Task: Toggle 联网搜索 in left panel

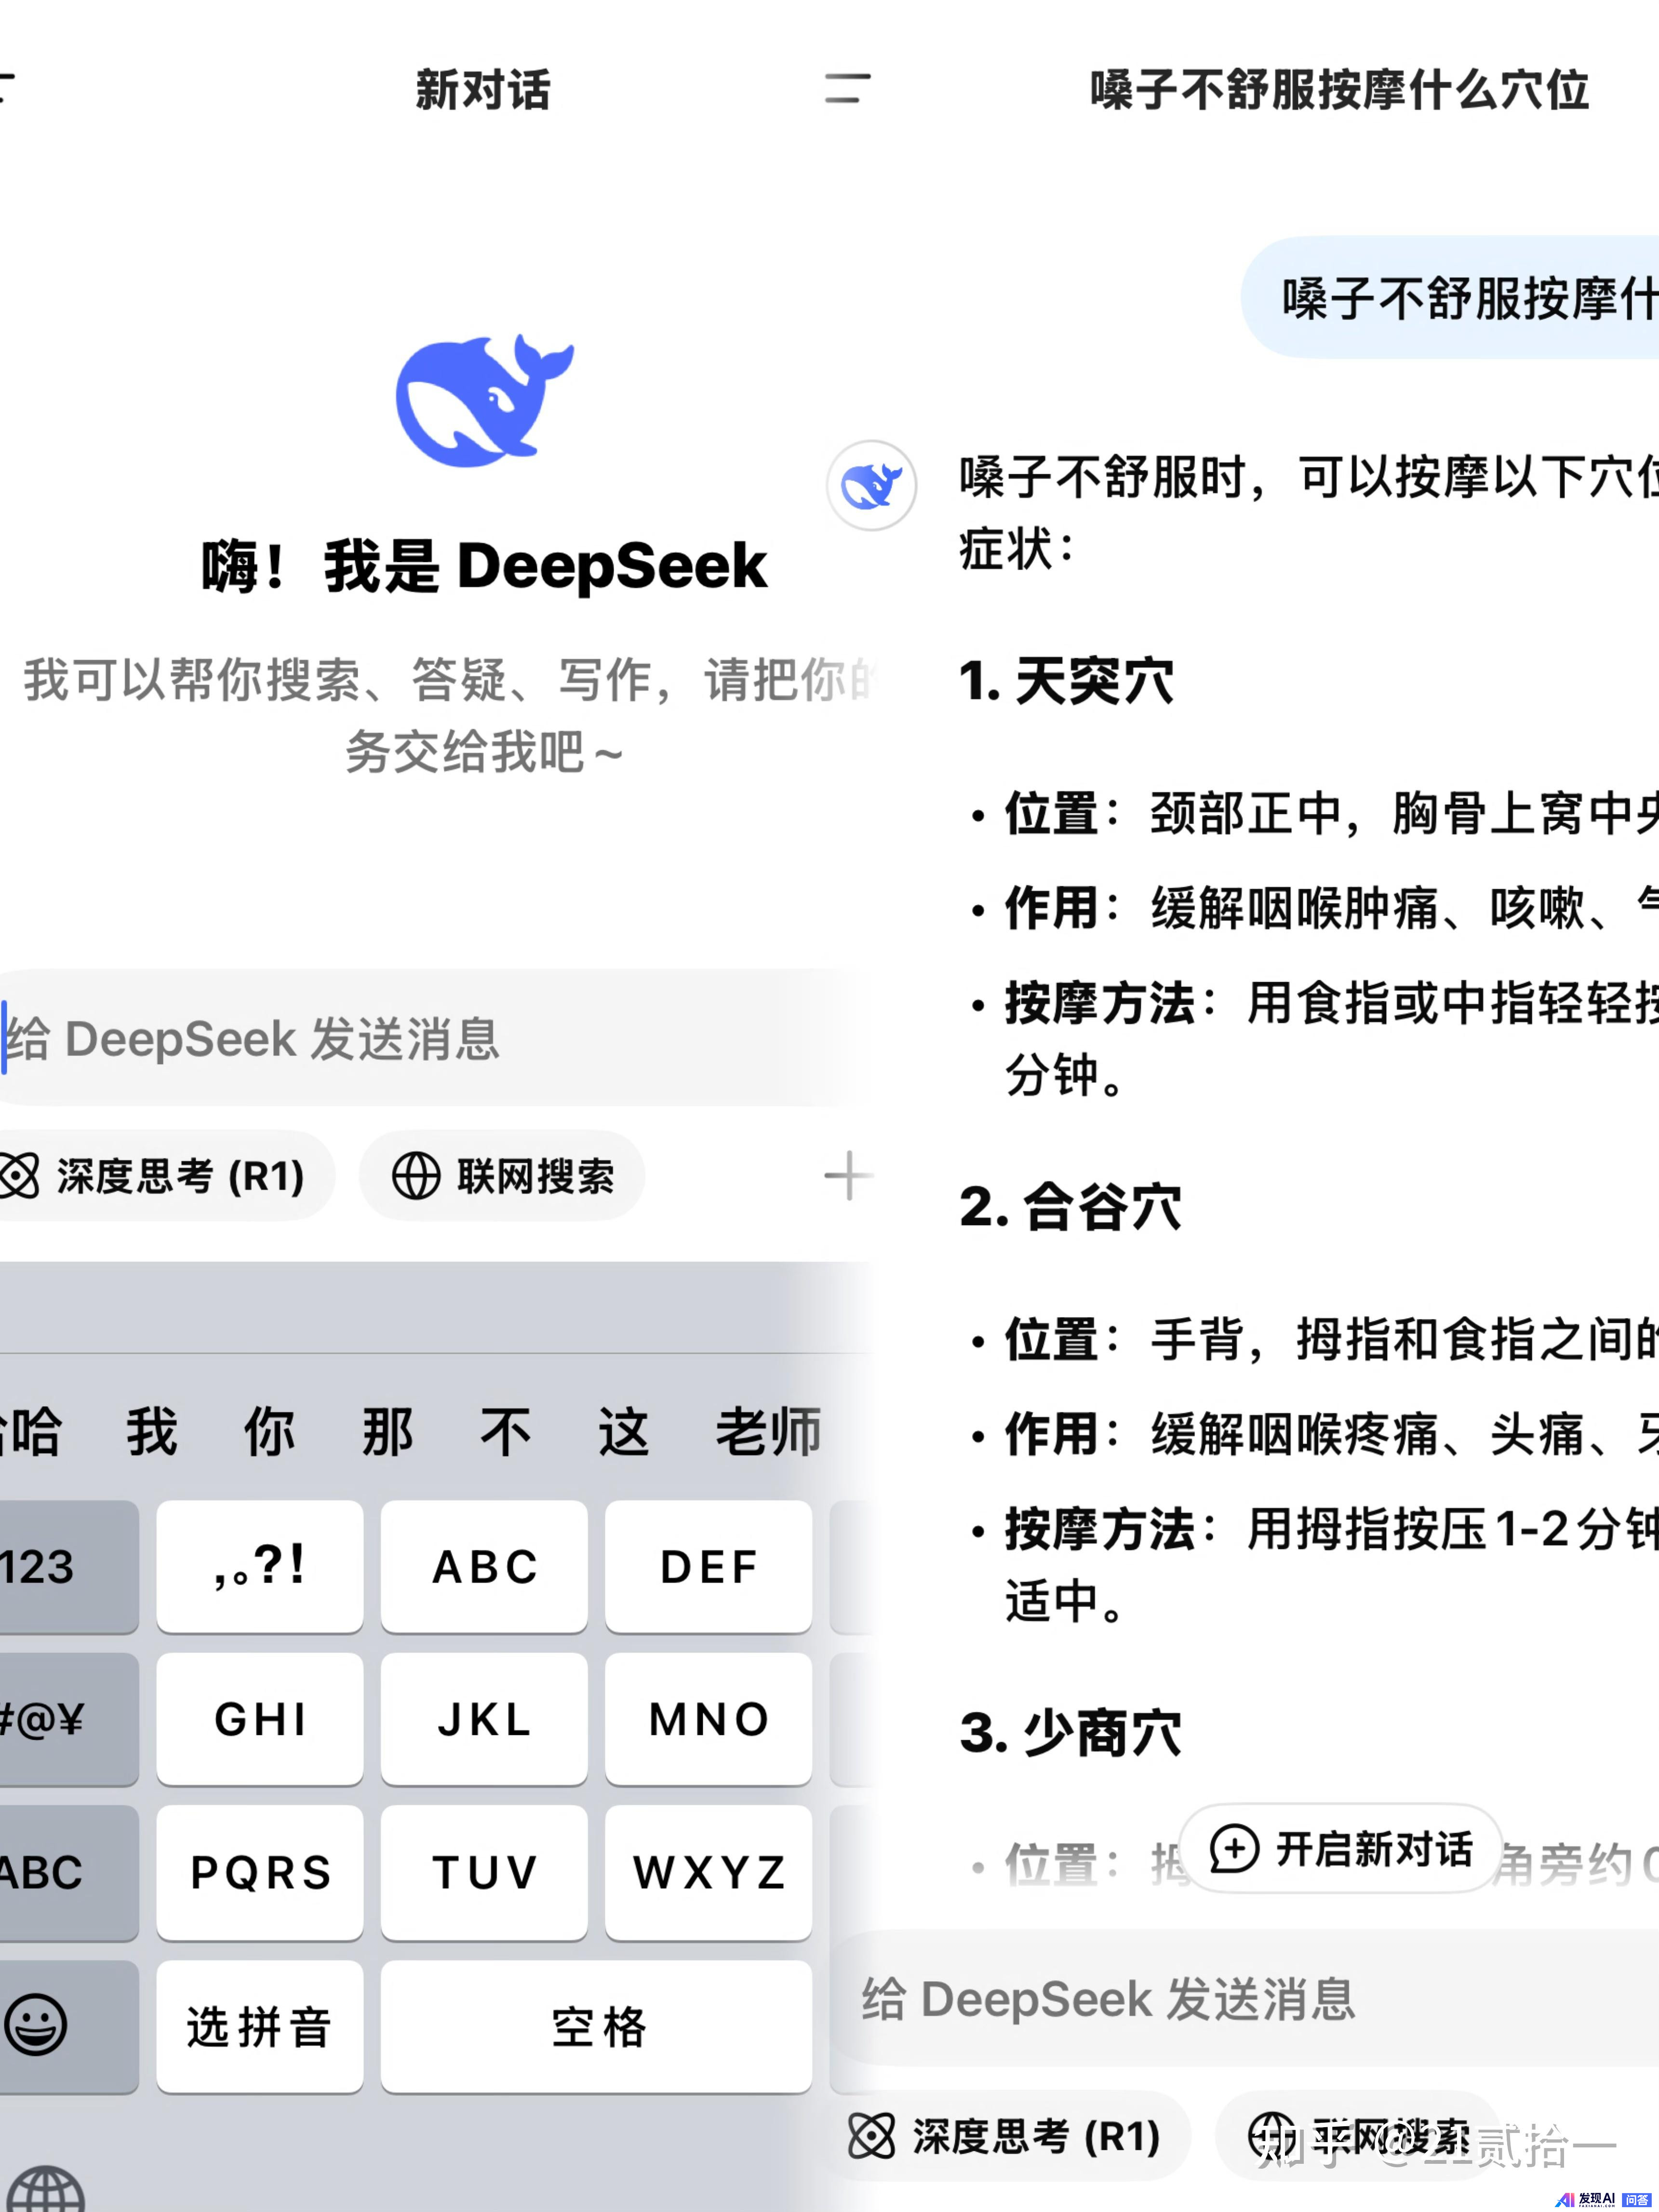Action: point(502,1176)
